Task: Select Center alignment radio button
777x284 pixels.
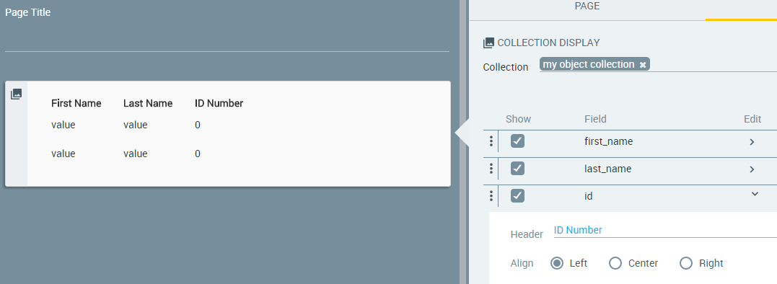Action: (615, 263)
